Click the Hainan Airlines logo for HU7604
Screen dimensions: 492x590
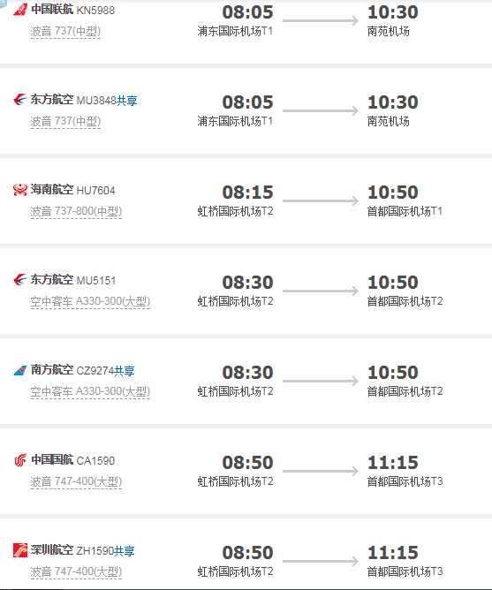coord(20,190)
